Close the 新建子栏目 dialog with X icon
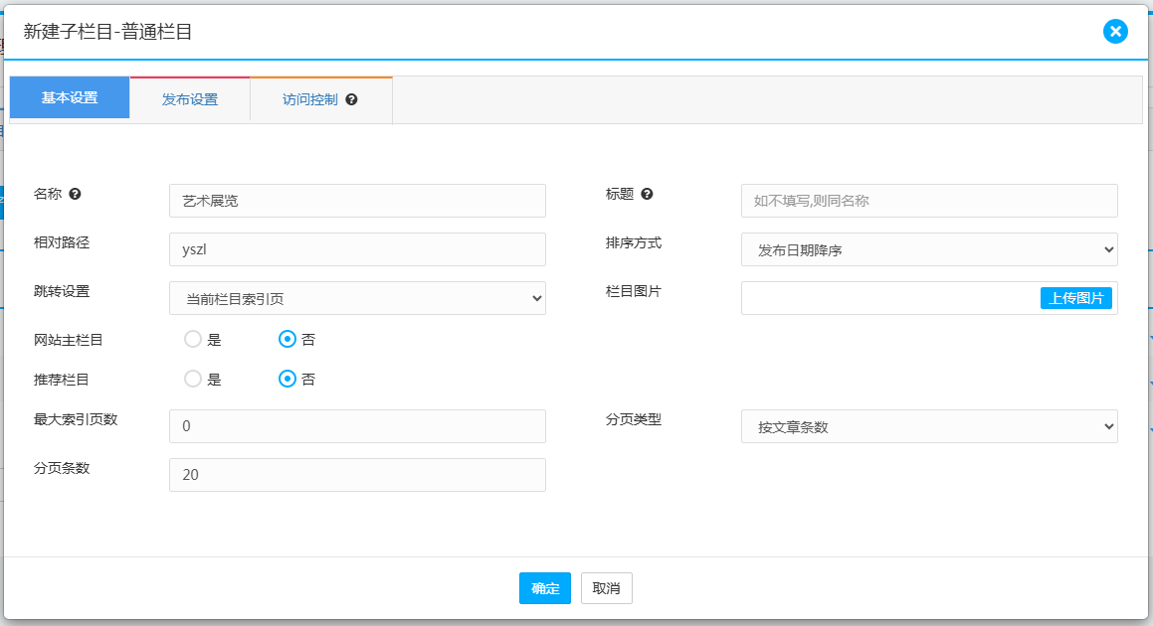 (1115, 32)
